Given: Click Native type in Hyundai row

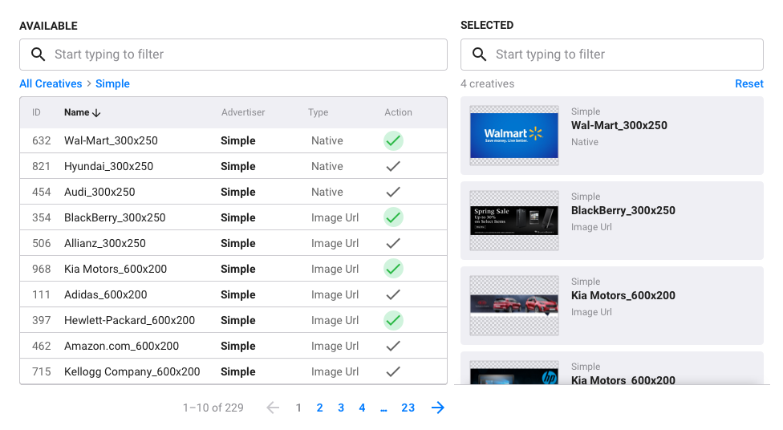Looking at the screenshot, I should tap(327, 166).
